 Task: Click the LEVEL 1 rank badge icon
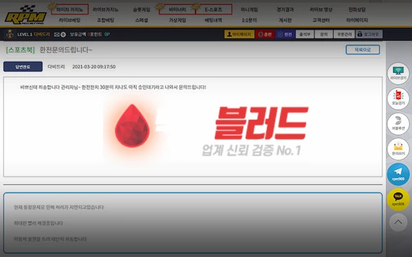10,34
